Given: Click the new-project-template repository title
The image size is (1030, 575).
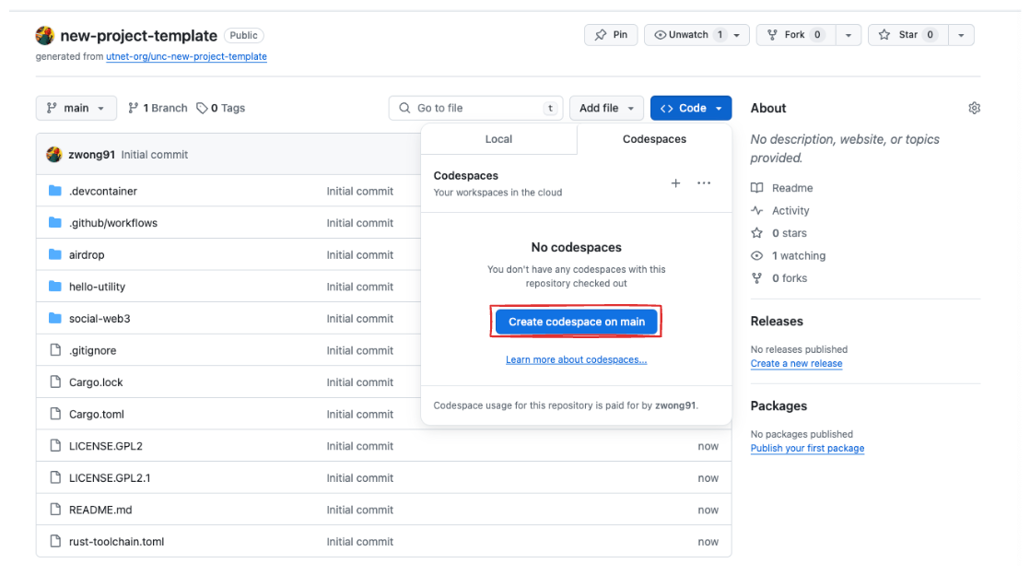Looking at the screenshot, I should [x=138, y=36].
